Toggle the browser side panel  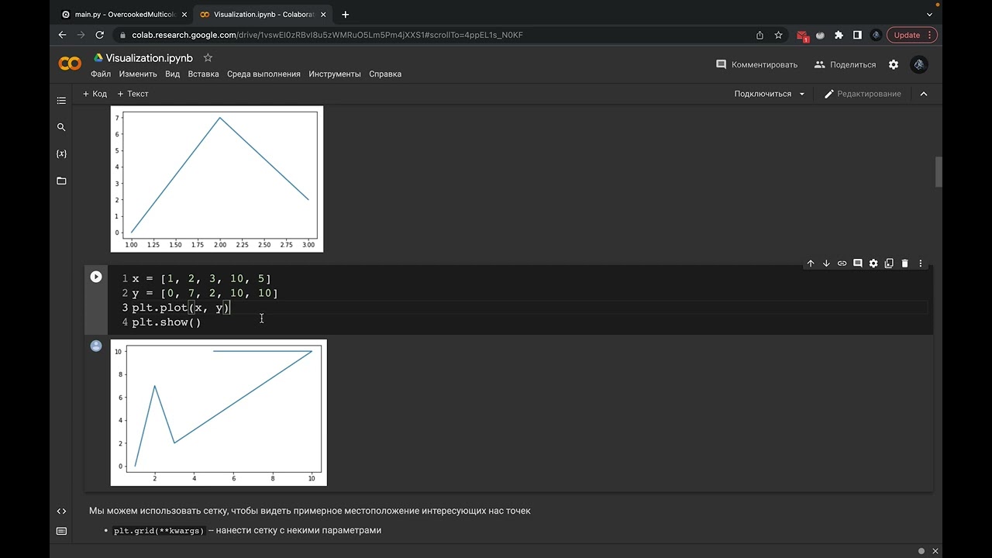tap(857, 35)
